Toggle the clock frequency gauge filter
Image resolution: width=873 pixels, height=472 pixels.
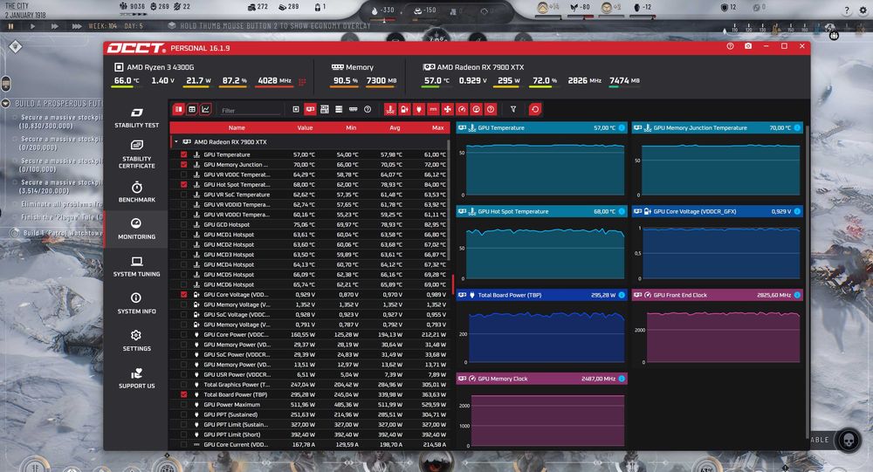(x=462, y=109)
